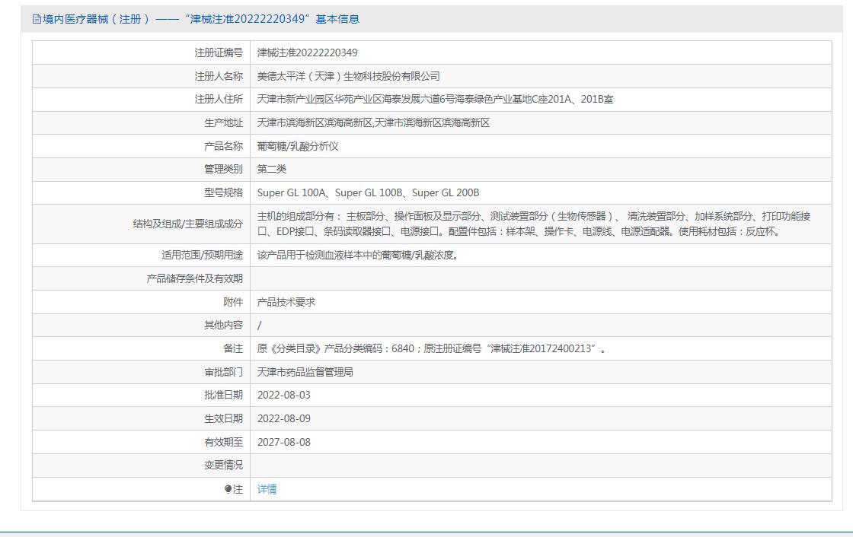The image size is (853, 537).
Task: Click the approval date 2022-08-03
Action: click(283, 395)
